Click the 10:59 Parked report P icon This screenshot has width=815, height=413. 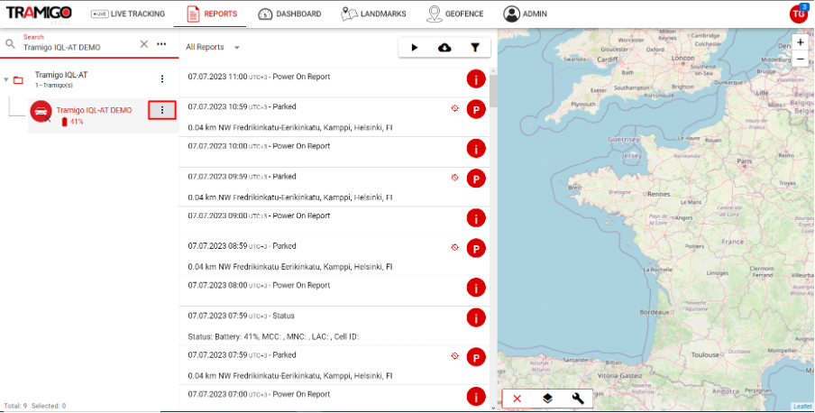pyautogui.click(x=476, y=109)
